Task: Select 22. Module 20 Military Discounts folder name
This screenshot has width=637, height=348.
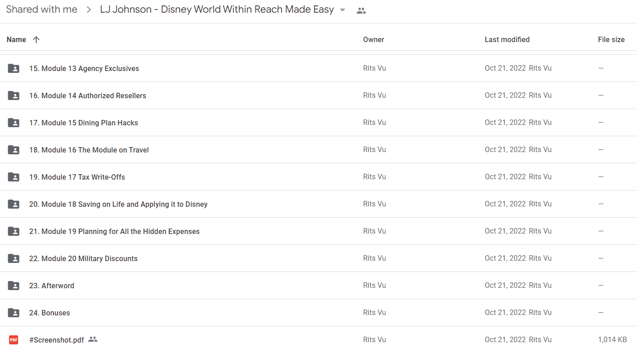Action: pyautogui.click(x=83, y=258)
